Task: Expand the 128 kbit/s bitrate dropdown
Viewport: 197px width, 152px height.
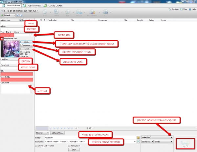Action: point(148,141)
